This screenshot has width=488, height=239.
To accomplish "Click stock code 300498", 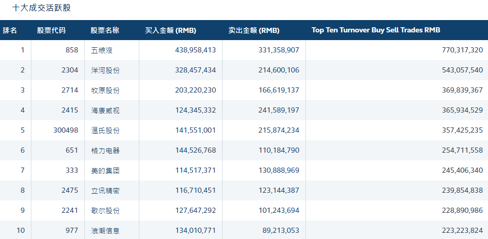I will point(66,130).
